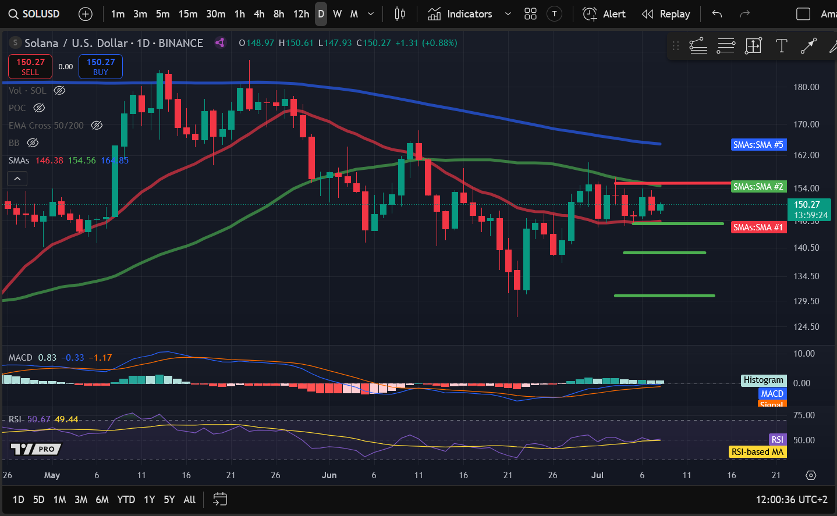837x516 pixels.
Task: Toggle visibility of BB indicator
Action: [x=33, y=143]
